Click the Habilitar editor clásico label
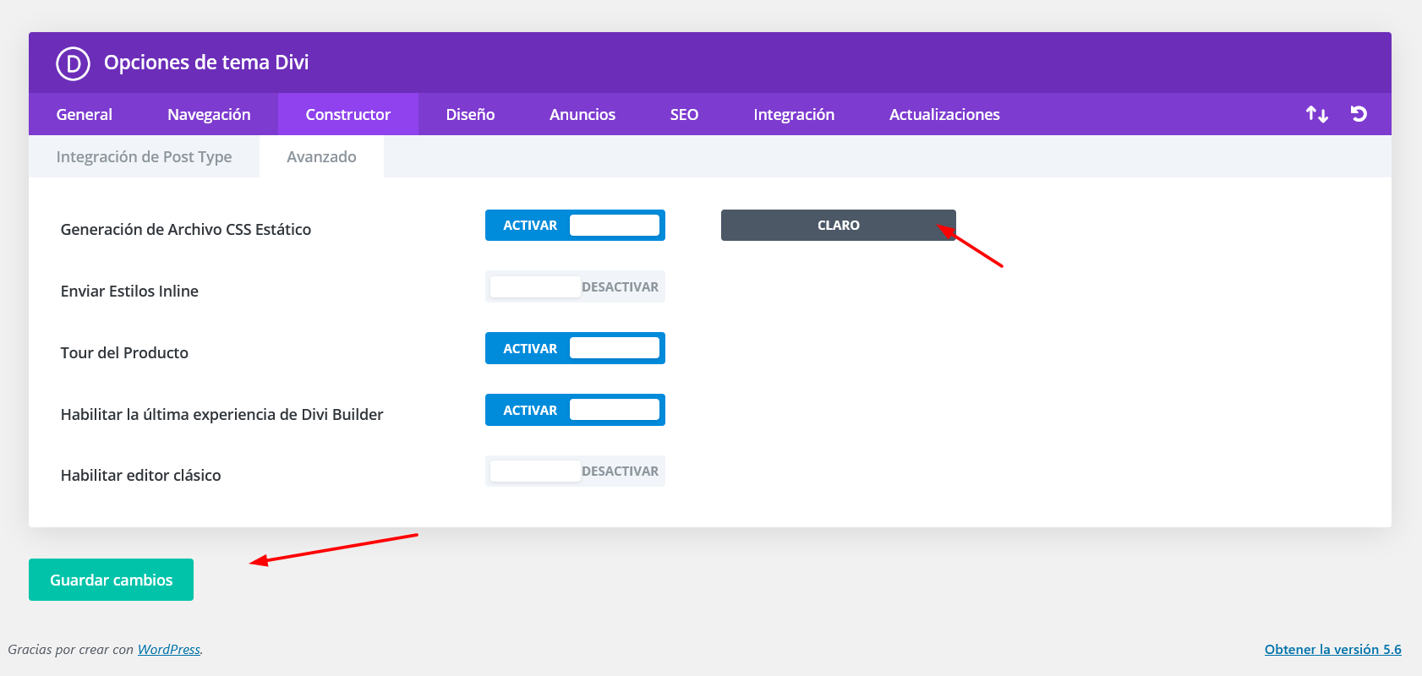 tap(141, 475)
